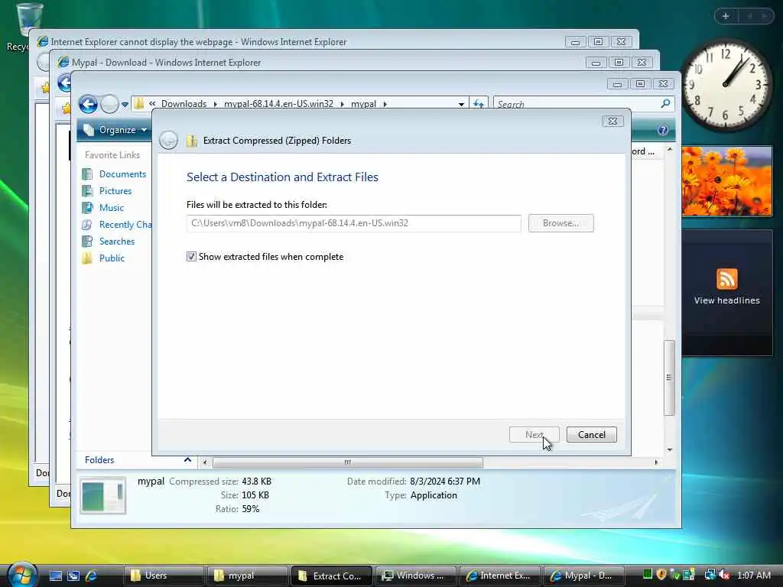Click horizontal scrollbar right arrow
Screen dimensions: 783x587
pos(656,462)
